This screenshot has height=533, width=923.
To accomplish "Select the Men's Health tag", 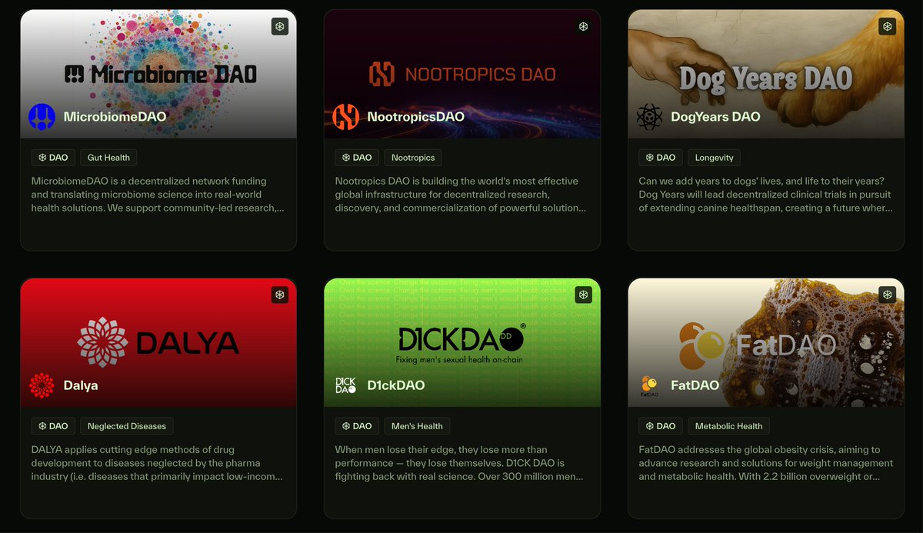I will (x=417, y=426).
